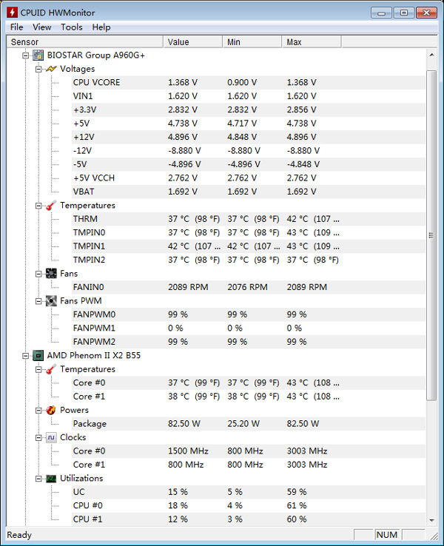Select the +5V VCCH row
444x546 pixels.
click(x=249, y=178)
